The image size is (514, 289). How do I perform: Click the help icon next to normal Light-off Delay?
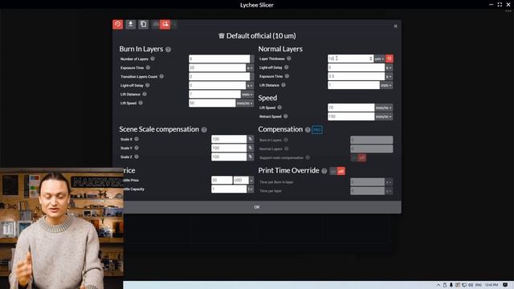tap(287, 67)
